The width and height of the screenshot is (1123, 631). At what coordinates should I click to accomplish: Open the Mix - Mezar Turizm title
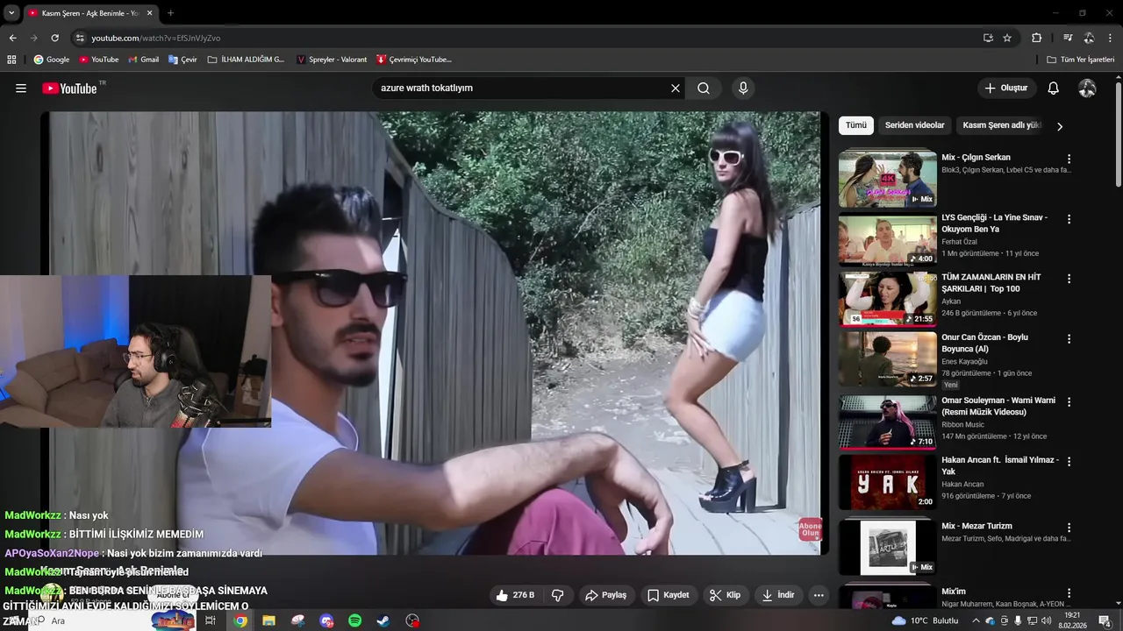tap(976, 526)
